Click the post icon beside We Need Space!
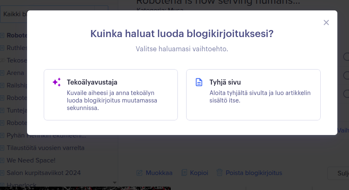 pyautogui.click(x=2, y=160)
